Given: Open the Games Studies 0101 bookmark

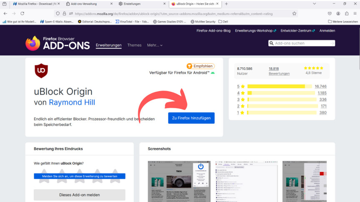Looking at the screenshot, I should (x=170, y=22).
